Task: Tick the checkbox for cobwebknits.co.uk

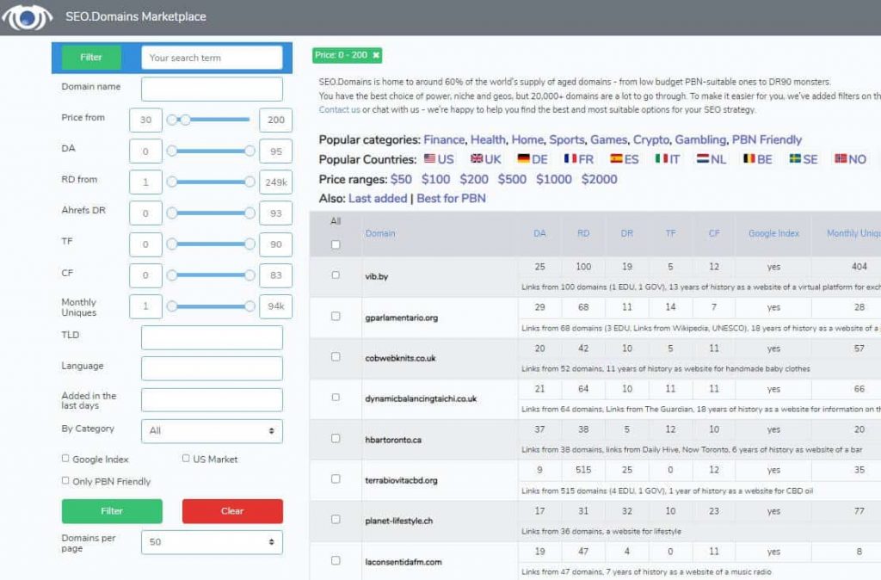Action: (336, 356)
